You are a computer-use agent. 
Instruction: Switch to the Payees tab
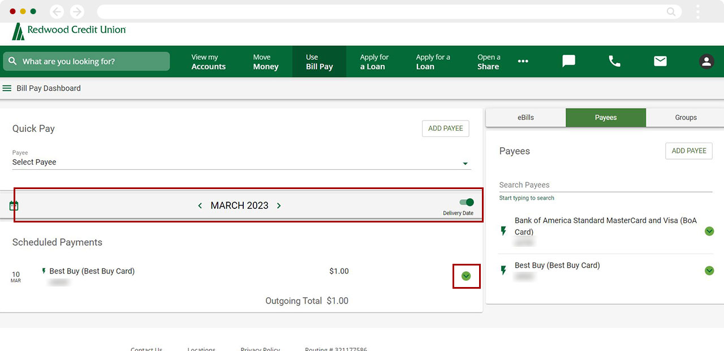pos(606,117)
